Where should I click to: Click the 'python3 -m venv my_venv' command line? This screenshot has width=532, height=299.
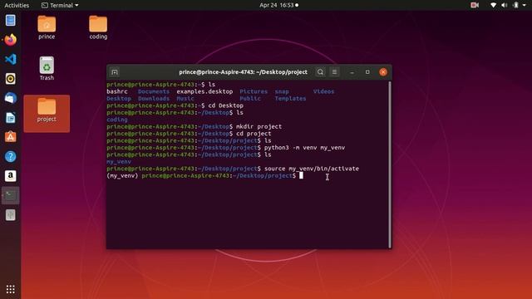[304, 148]
